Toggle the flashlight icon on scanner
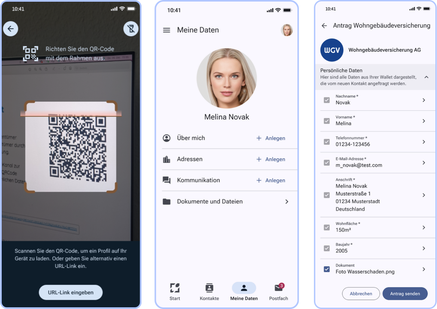The height and width of the screenshot is (309, 437). 131,29
